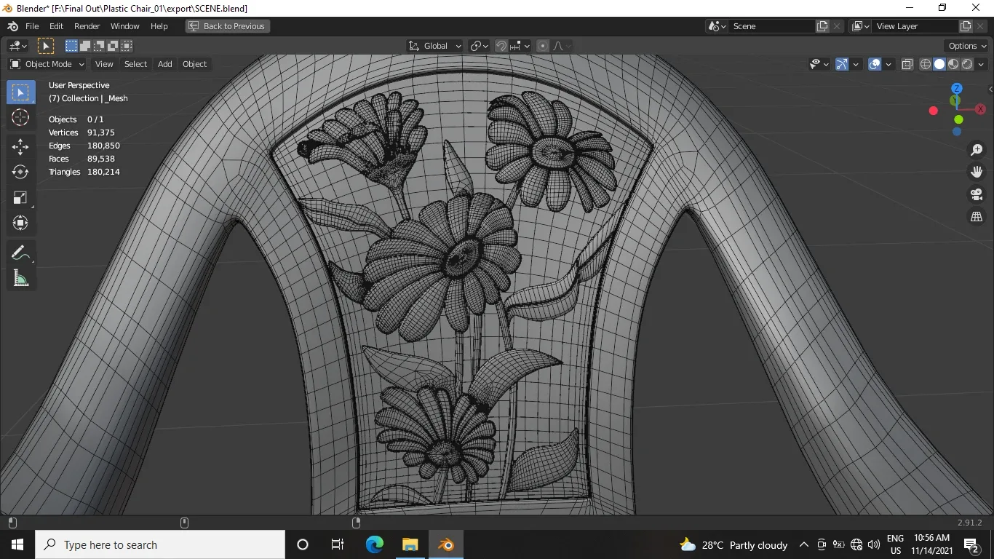Click the Scene name field
Screen dimensions: 994x559
click(x=772, y=26)
